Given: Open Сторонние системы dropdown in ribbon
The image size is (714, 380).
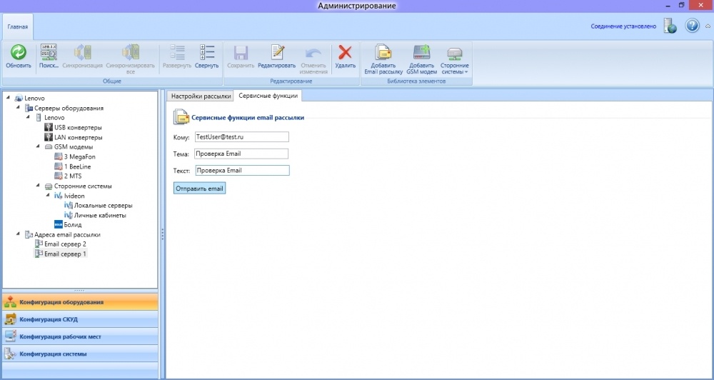Looking at the screenshot, I should pos(454,59).
